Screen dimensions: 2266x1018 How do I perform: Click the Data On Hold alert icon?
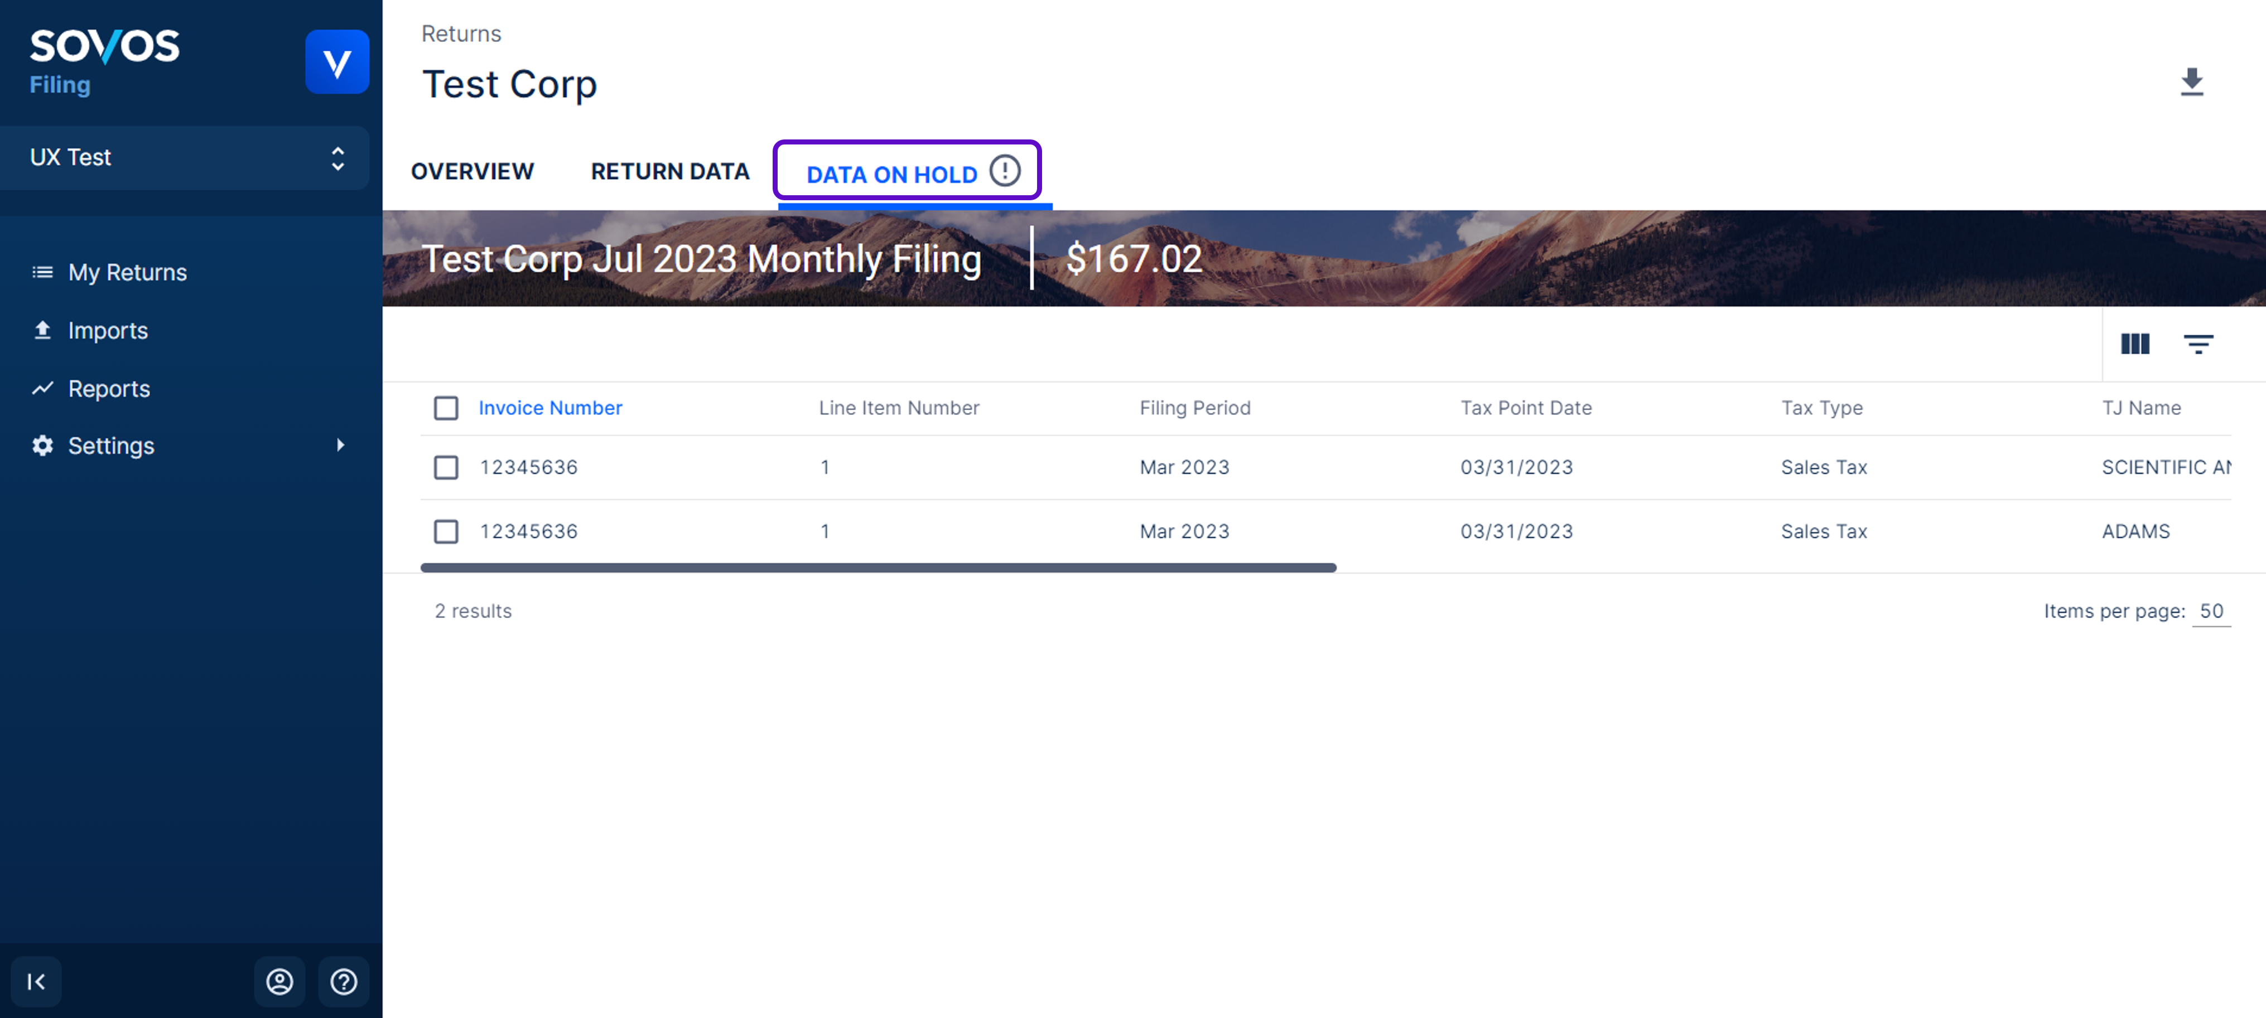[x=1005, y=171]
